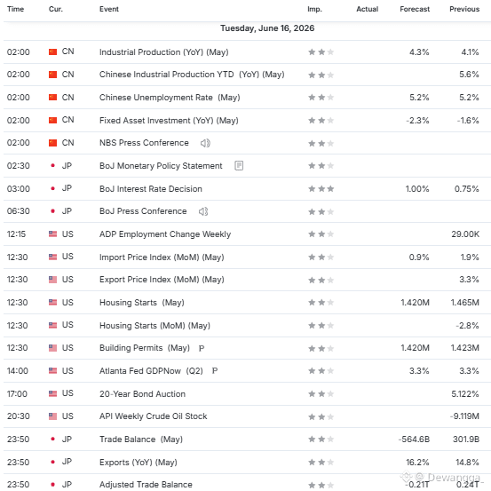This screenshot has height=491, width=491.
Task: Click the Time column header
Action: 15,9
